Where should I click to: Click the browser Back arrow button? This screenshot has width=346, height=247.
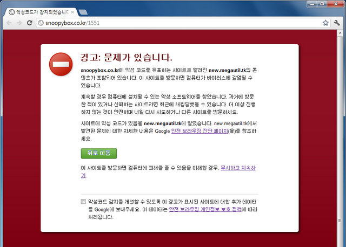9,23
